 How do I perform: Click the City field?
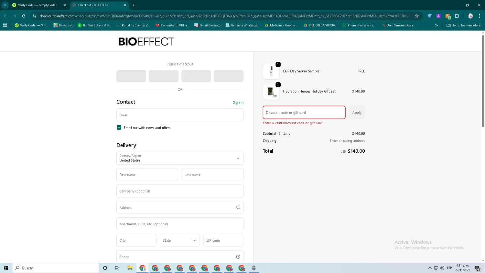tap(136, 240)
